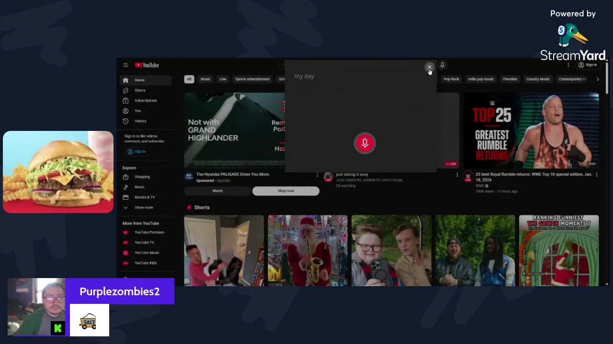The height and width of the screenshot is (344, 613).
Task: Click the SALT cart logo
Action: 89,321
